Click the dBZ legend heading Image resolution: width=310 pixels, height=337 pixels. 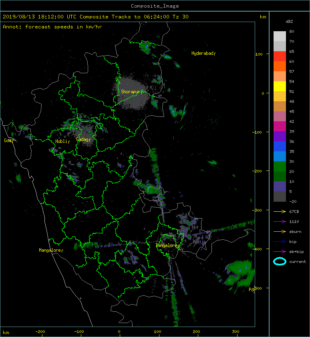point(289,22)
